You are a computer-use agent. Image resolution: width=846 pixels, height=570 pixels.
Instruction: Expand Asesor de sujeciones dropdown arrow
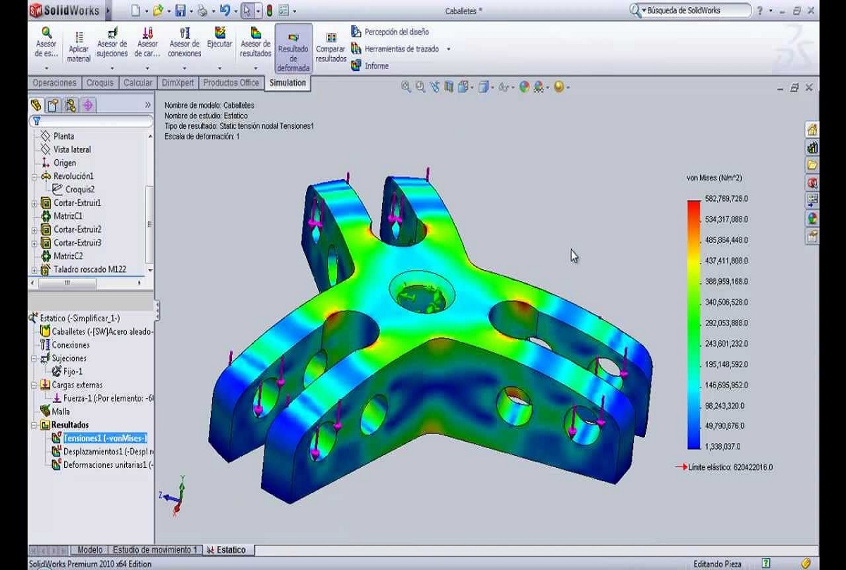click(x=112, y=68)
